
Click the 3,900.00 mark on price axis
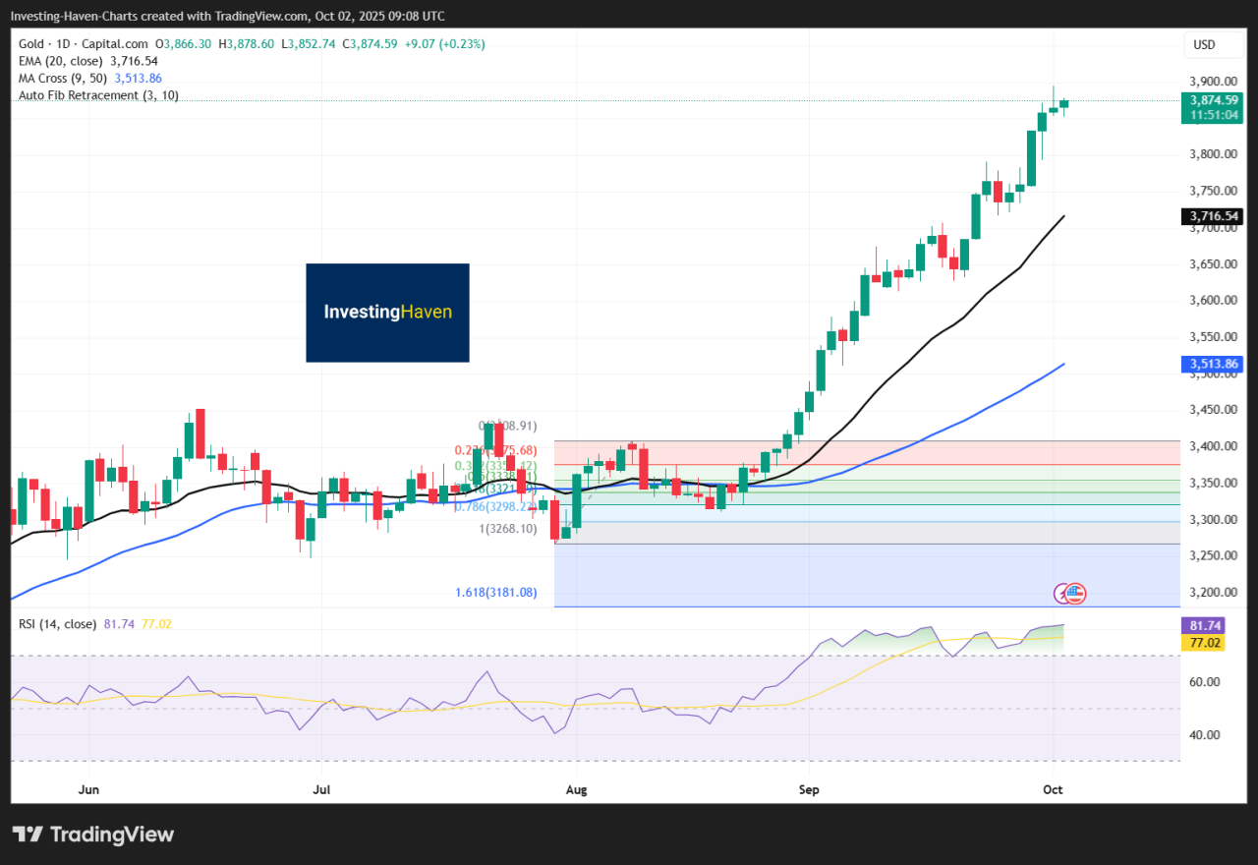[x=1213, y=82]
